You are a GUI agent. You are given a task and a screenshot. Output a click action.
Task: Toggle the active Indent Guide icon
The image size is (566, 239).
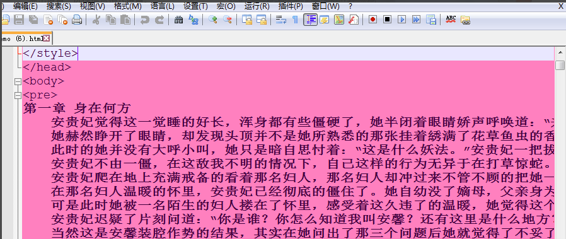[x=311, y=20]
